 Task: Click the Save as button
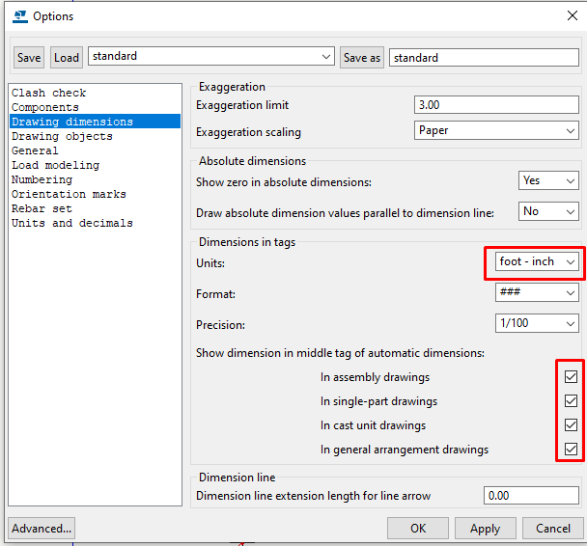tap(362, 58)
